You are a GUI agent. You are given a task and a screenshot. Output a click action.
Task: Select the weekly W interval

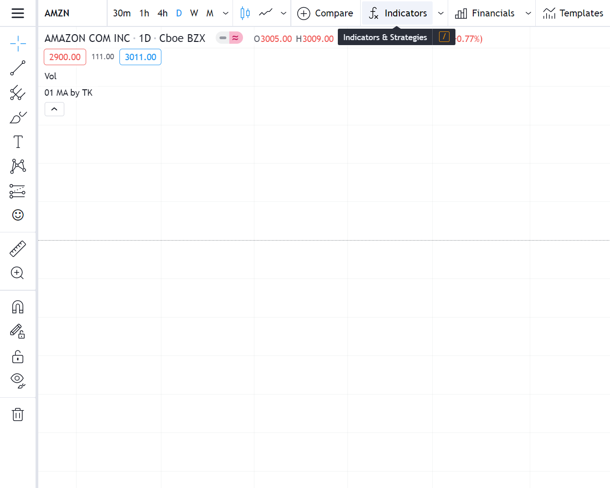coord(194,13)
